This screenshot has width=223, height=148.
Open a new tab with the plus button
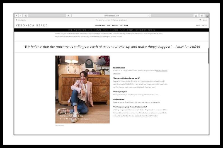pos(207,16)
